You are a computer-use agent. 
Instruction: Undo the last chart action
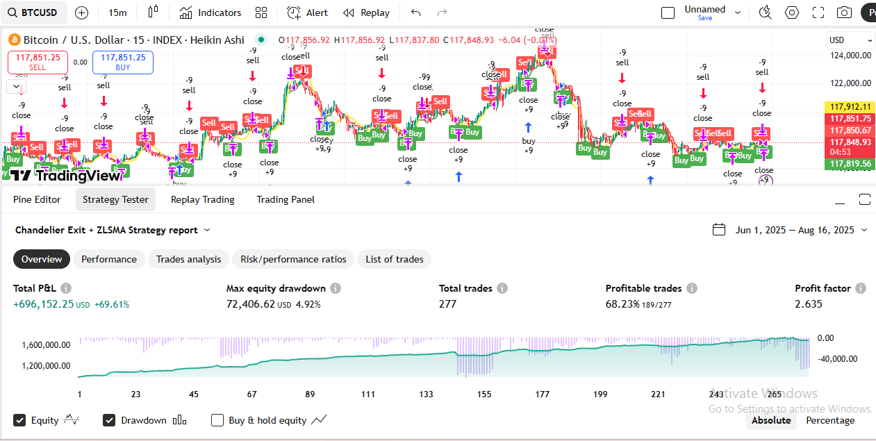[x=415, y=13]
